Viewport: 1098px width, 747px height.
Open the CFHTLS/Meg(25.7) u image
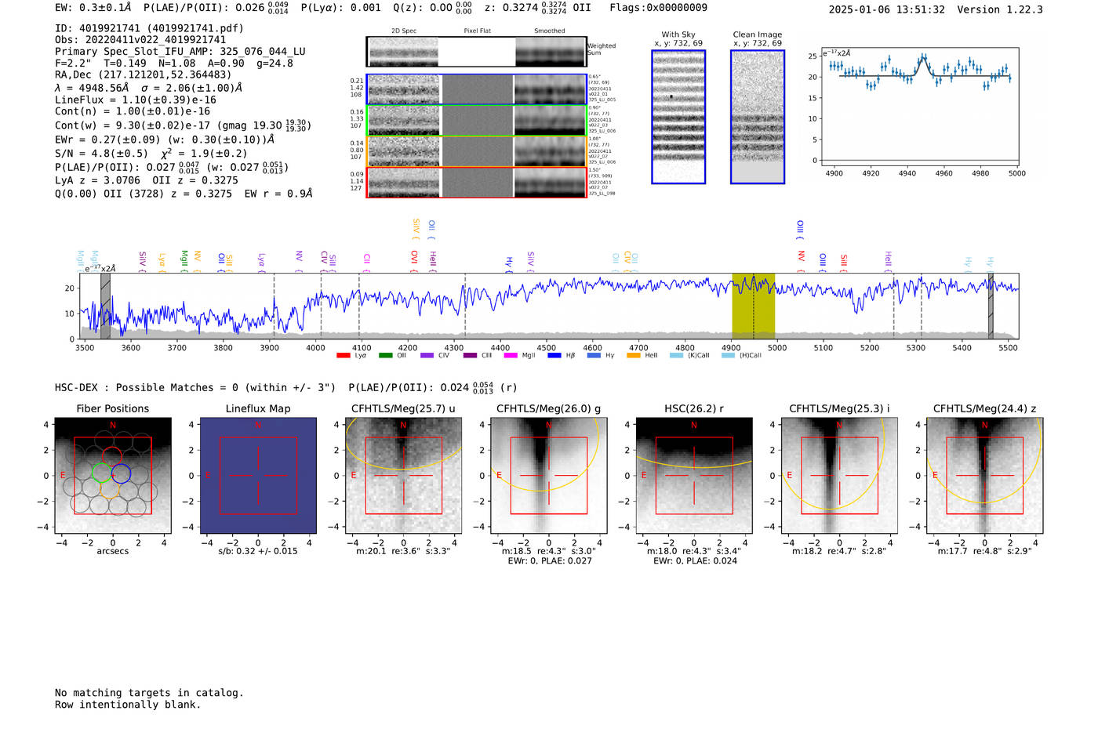403,475
